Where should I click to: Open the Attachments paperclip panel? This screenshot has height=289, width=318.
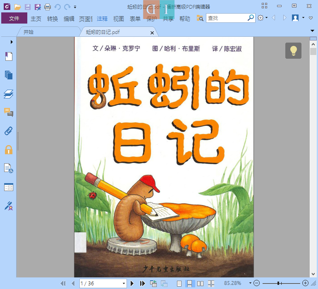tap(9, 131)
